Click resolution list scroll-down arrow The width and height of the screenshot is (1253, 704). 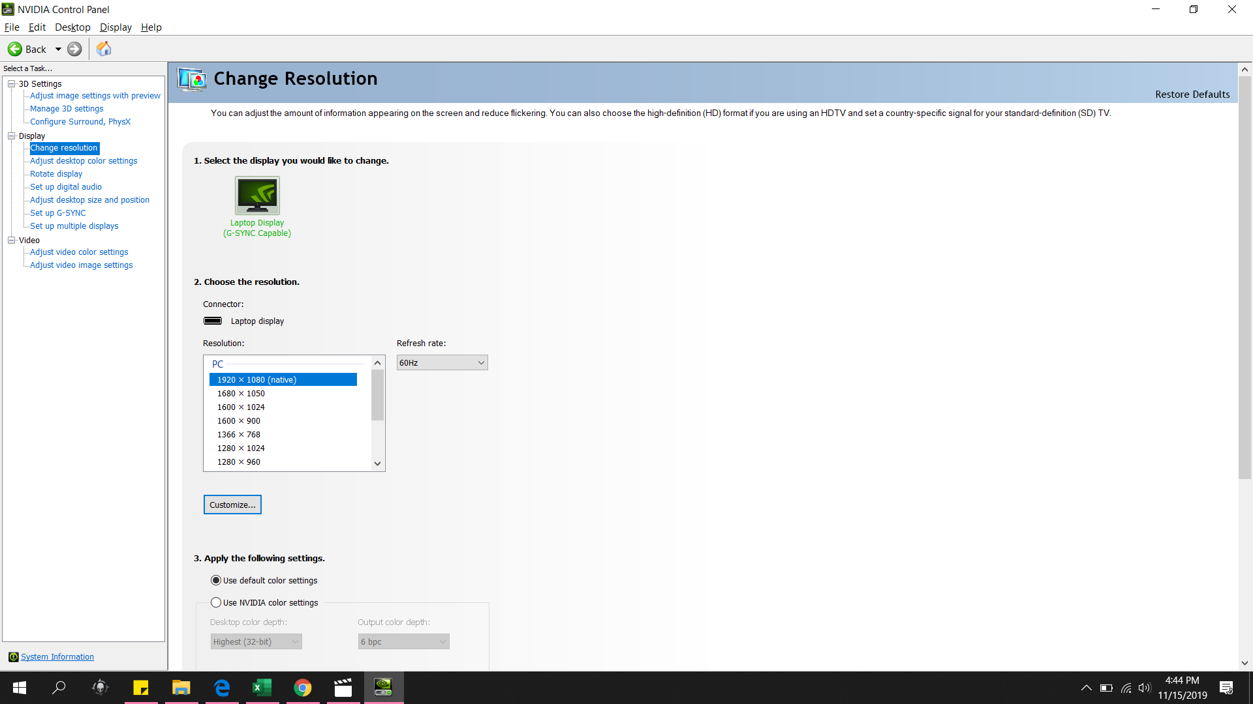[x=377, y=463]
